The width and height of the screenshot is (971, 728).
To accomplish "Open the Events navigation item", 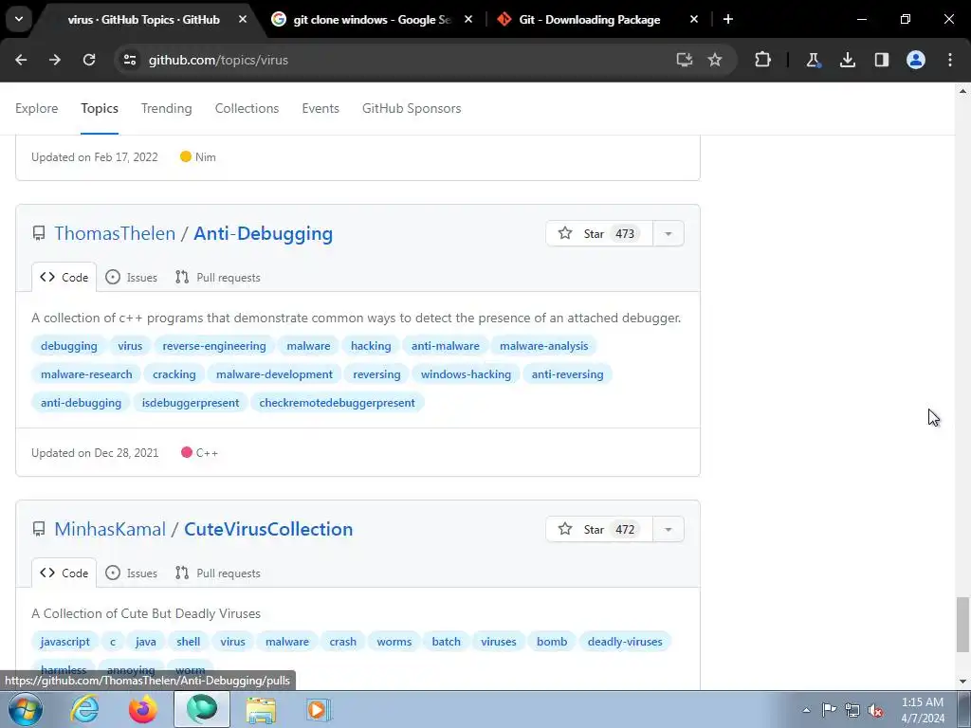I will tap(321, 108).
